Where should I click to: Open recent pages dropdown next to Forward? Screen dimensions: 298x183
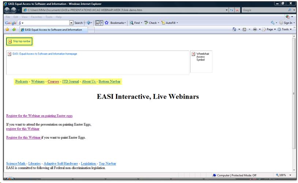point(19,10)
